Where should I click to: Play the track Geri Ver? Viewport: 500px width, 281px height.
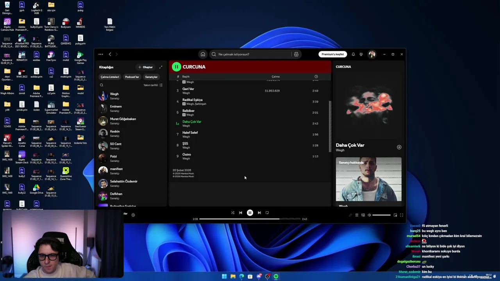249,91
